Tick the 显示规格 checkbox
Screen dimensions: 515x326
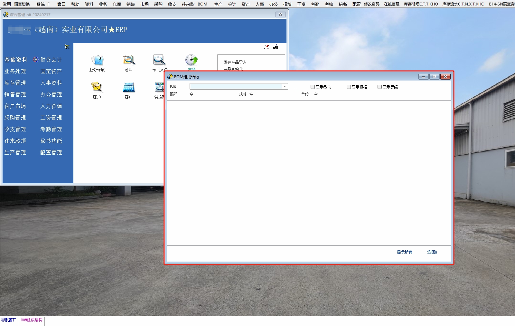click(x=349, y=87)
